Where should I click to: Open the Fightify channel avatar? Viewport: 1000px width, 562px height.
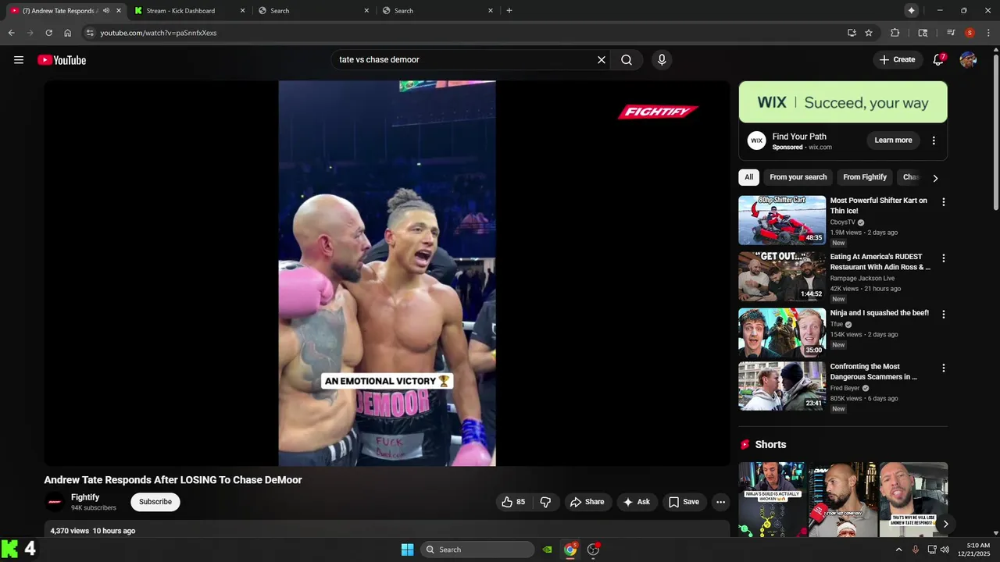click(x=55, y=502)
